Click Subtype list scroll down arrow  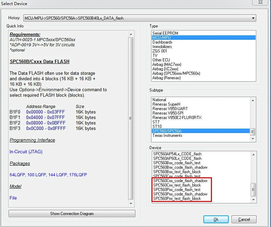[253, 139]
